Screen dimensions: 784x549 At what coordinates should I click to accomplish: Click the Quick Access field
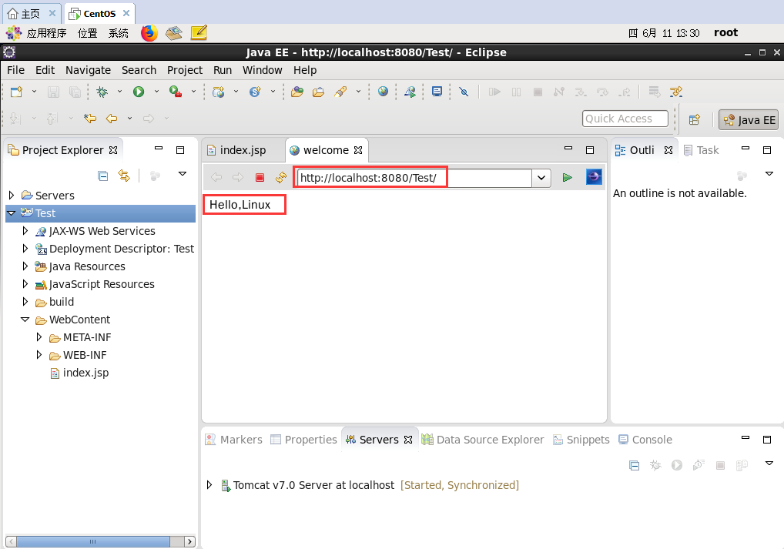pyautogui.click(x=625, y=119)
